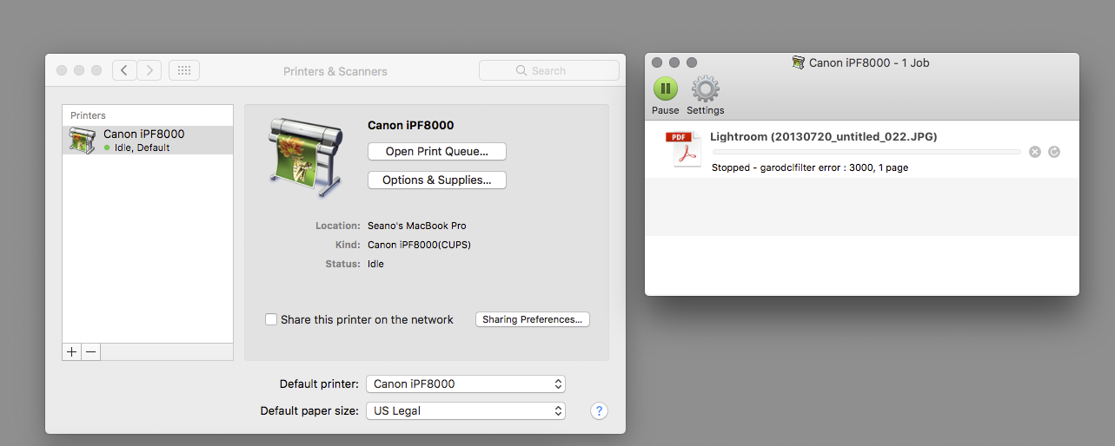Open Default paper size dropdown
The height and width of the screenshot is (446, 1115).
(465, 410)
